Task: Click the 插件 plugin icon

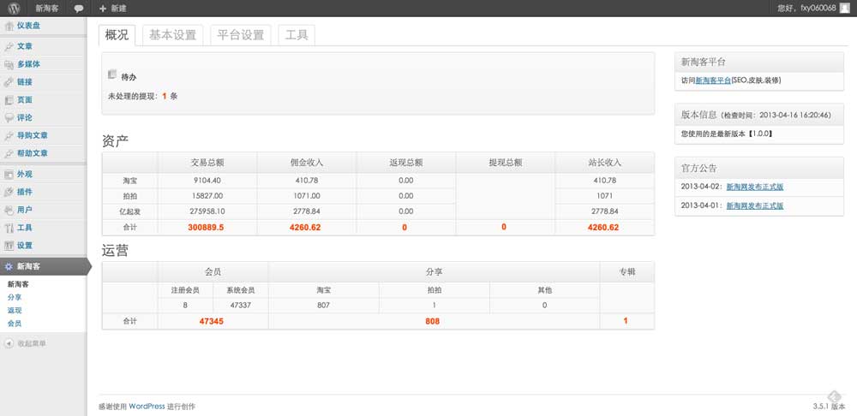Action: coord(9,193)
